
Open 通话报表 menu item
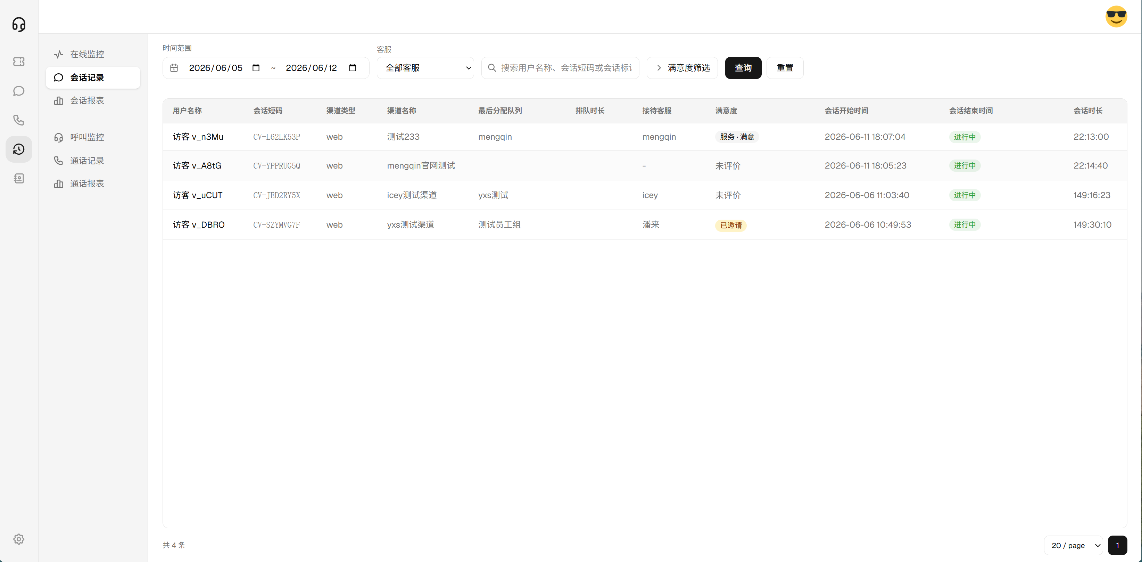[x=93, y=184]
